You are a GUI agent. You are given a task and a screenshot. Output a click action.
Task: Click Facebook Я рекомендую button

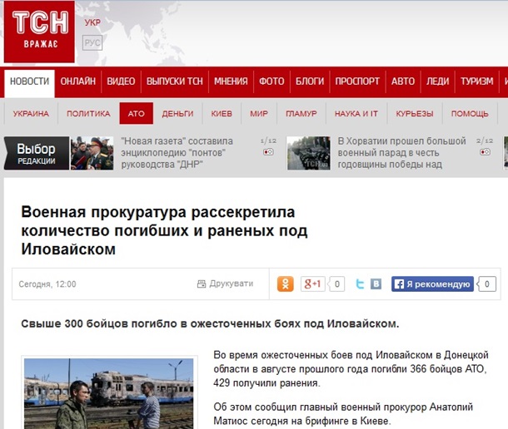click(432, 284)
